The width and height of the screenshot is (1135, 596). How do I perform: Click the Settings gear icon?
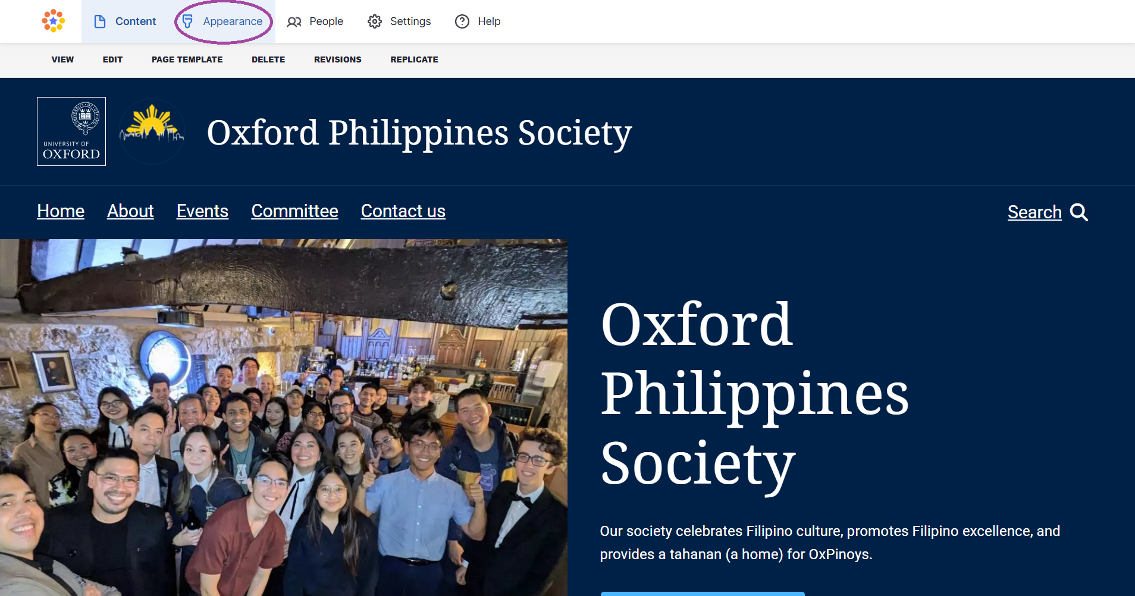click(375, 21)
